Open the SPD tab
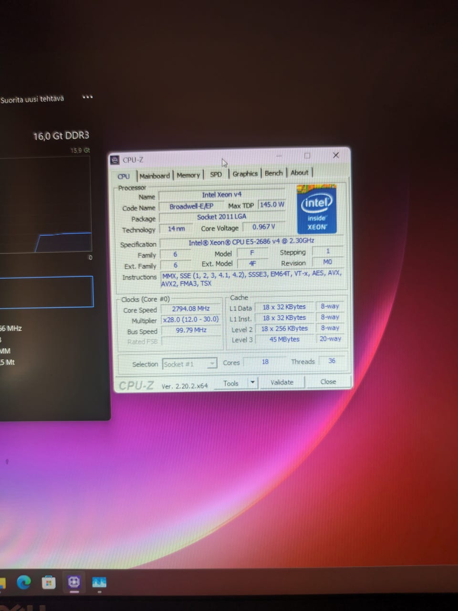This screenshot has height=611, width=458. pos(216,174)
